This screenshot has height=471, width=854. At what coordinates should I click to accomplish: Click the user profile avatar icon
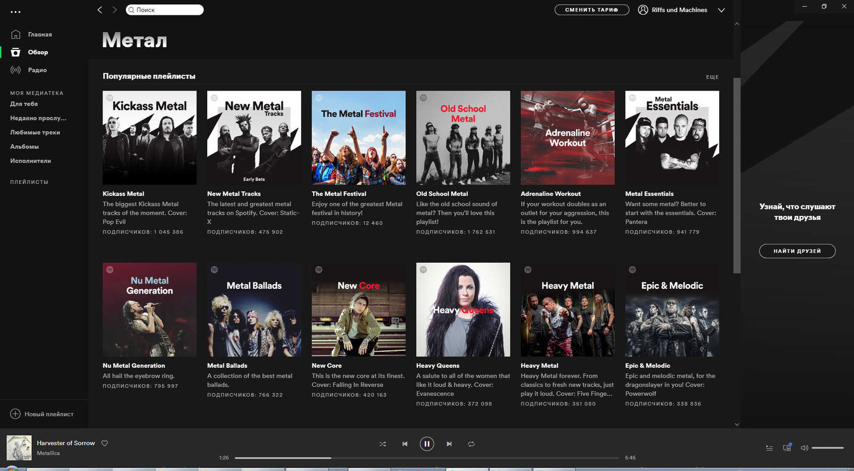click(643, 10)
